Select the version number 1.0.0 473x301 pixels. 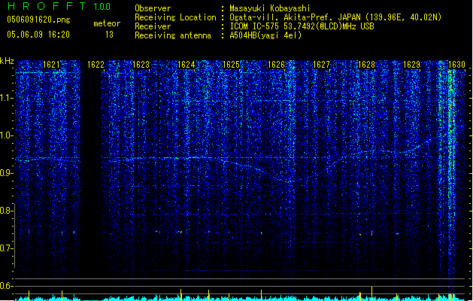point(102,7)
